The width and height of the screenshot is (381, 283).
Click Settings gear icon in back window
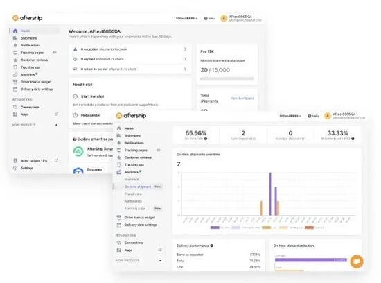[15, 168]
